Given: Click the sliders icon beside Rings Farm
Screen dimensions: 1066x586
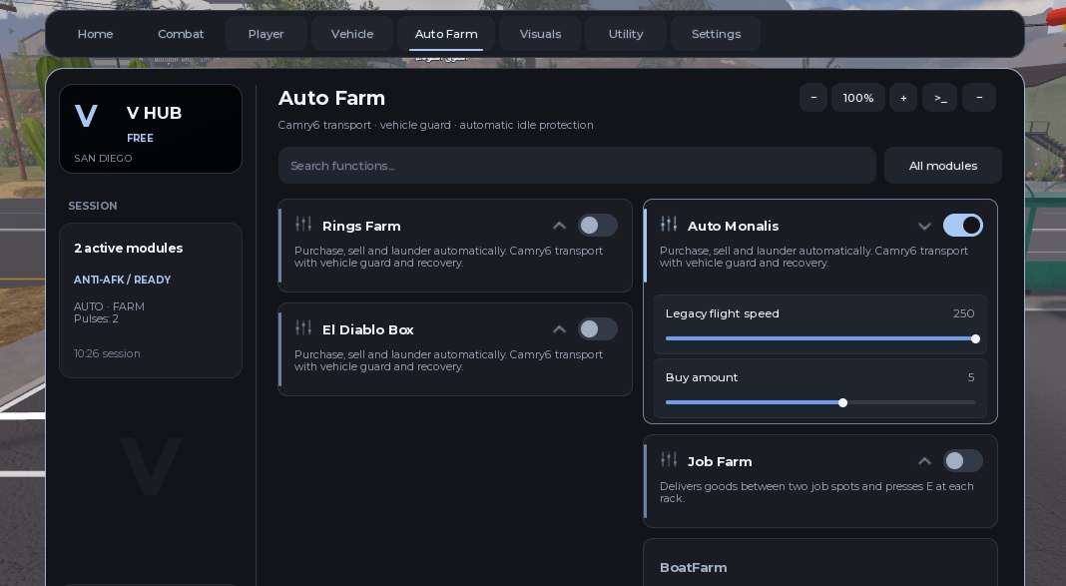Looking at the screenshot, I should point(303,224).
